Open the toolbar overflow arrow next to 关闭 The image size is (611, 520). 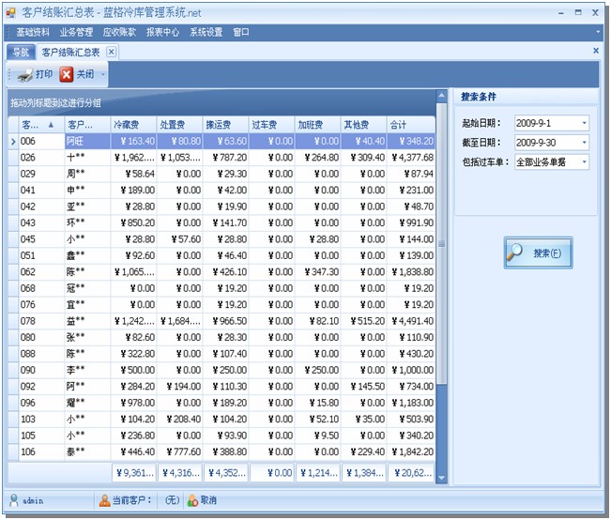103,74
